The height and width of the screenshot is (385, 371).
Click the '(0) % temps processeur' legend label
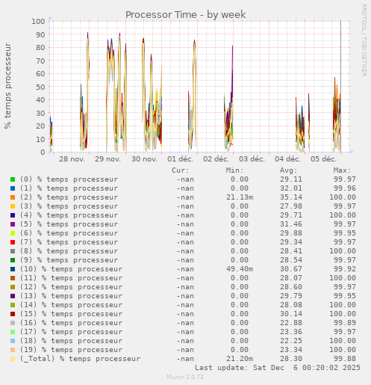pyautogui.click(x=69, y=179)
